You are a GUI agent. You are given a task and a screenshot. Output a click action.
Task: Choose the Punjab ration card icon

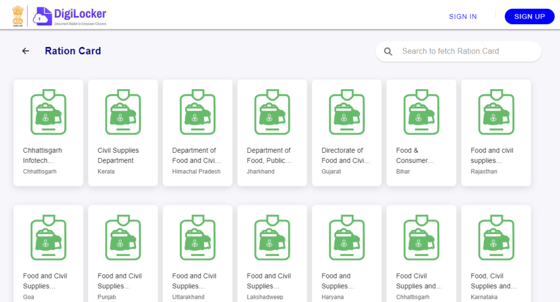coord(123,237)
